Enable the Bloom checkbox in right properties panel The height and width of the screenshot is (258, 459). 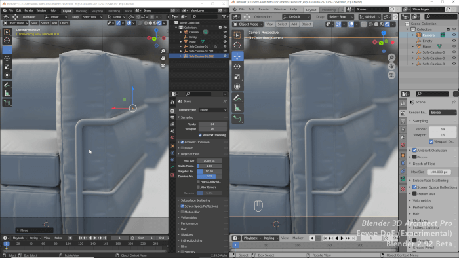coord(414,157)
